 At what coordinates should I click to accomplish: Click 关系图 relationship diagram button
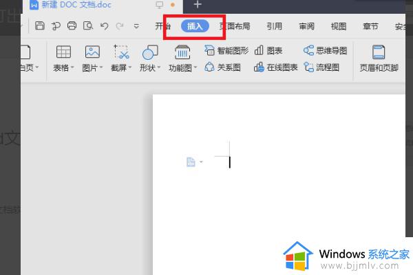[223, 67]
